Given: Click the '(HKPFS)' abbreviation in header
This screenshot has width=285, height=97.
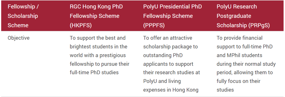Looking at the screenshot, I should pos(81,25).
